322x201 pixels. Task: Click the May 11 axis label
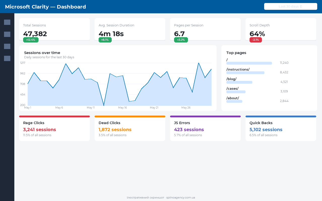(91, 108)
